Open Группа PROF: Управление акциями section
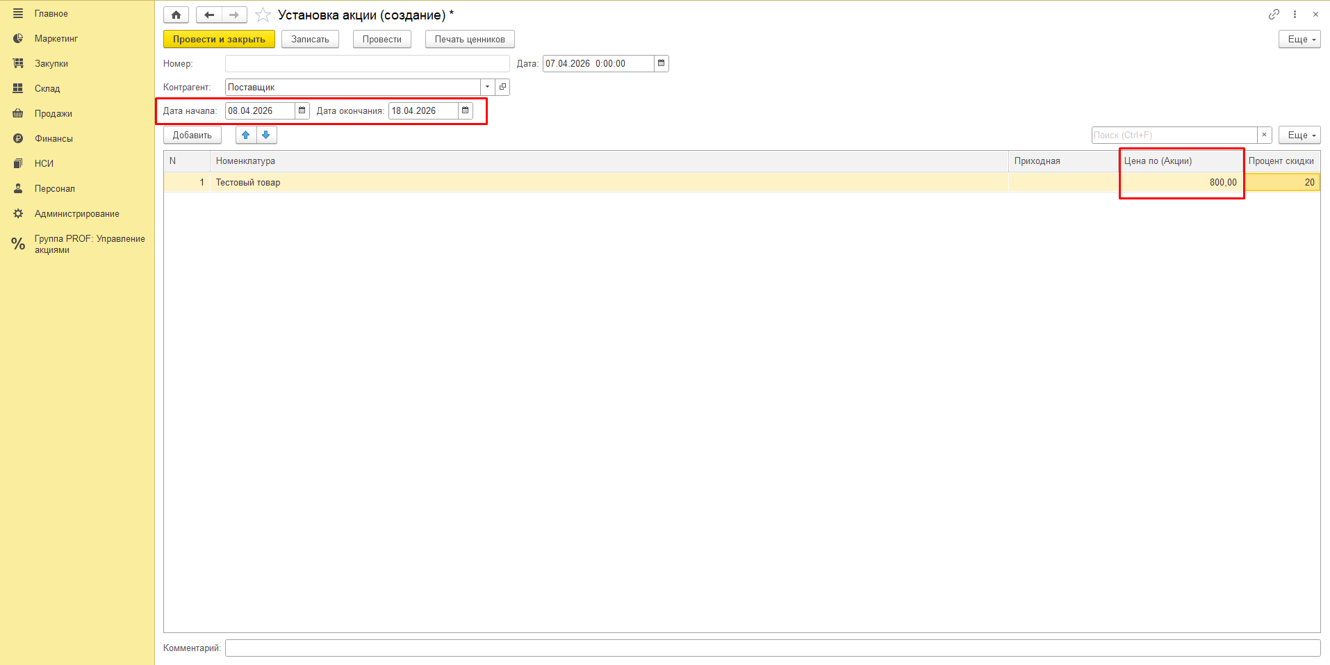 89,244
